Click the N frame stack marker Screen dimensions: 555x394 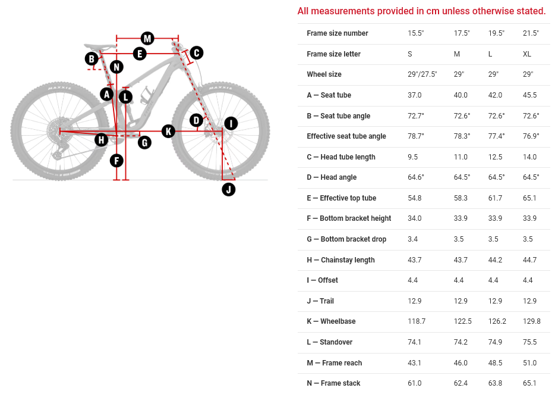click(x=116, y=67)
